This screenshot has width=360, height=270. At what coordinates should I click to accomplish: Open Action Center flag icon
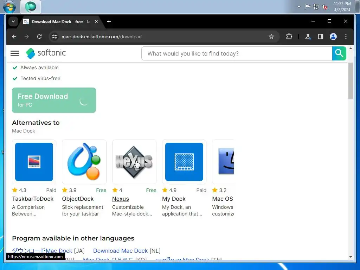click(x=307, y=7)
